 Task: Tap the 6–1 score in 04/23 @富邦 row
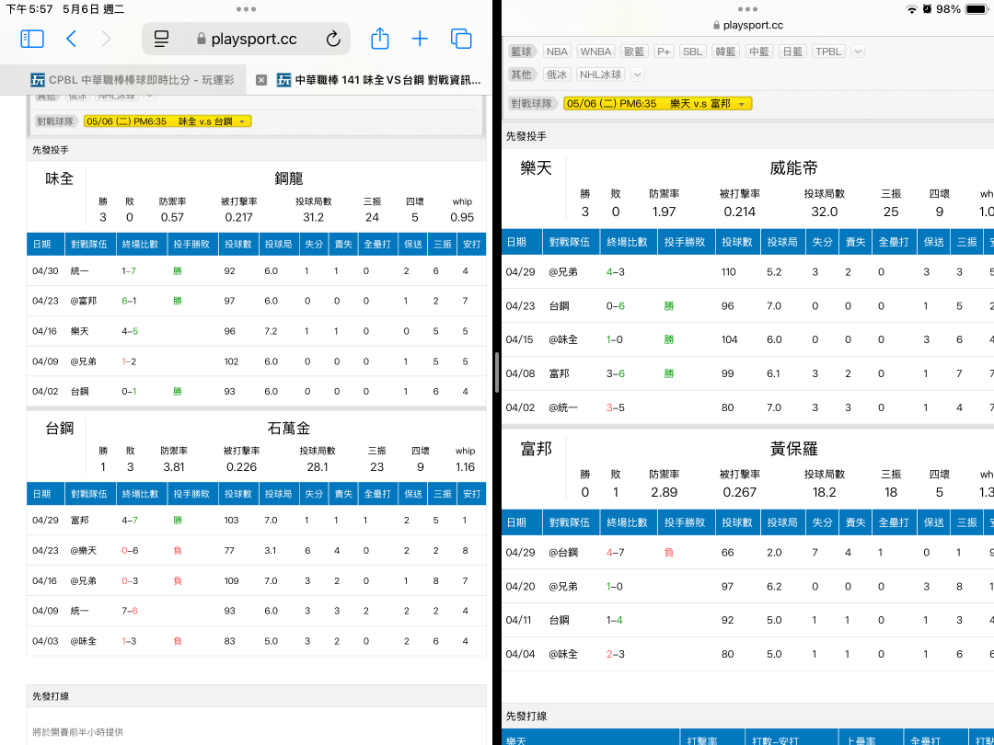pos(129,301)
